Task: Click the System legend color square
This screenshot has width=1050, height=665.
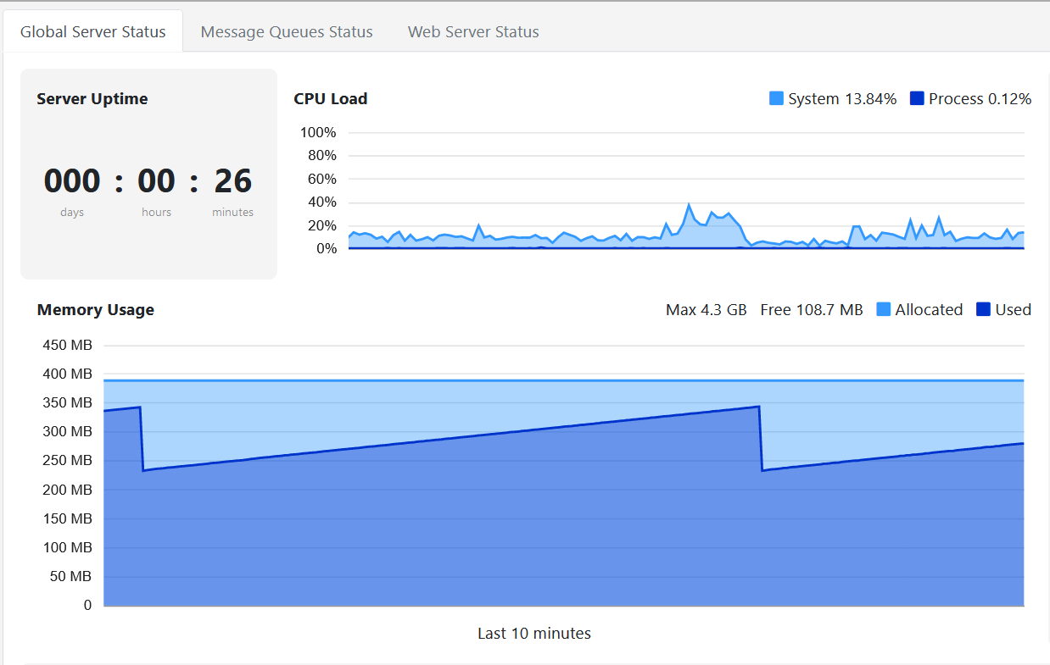Action: [776, 98]
